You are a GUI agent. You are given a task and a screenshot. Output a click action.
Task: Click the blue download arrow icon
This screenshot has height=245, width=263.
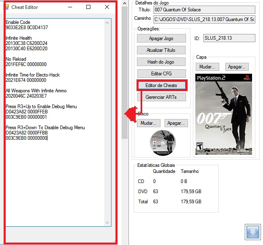coord(254,232)
